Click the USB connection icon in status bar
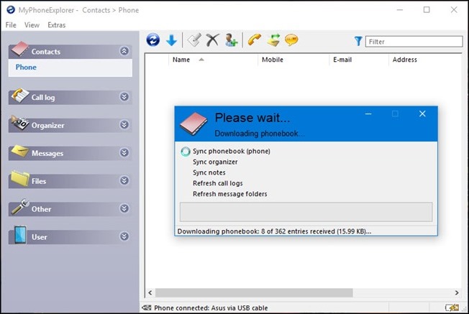Viewport: 469px width, 314px height. coord(147,308)
